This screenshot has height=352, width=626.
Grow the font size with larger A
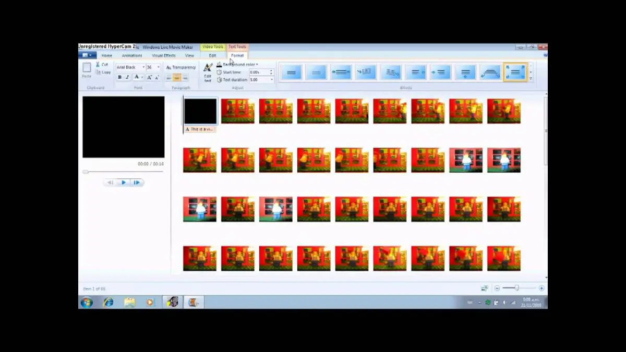(x=149, y=77)
